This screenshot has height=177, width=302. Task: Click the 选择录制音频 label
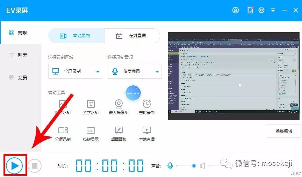(120, 57)
